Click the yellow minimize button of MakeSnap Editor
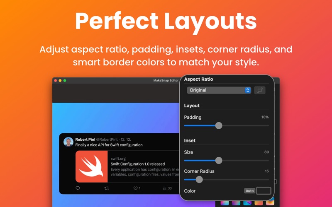The height and width of the screenshot is (207, 332). (x=60, y=80)
